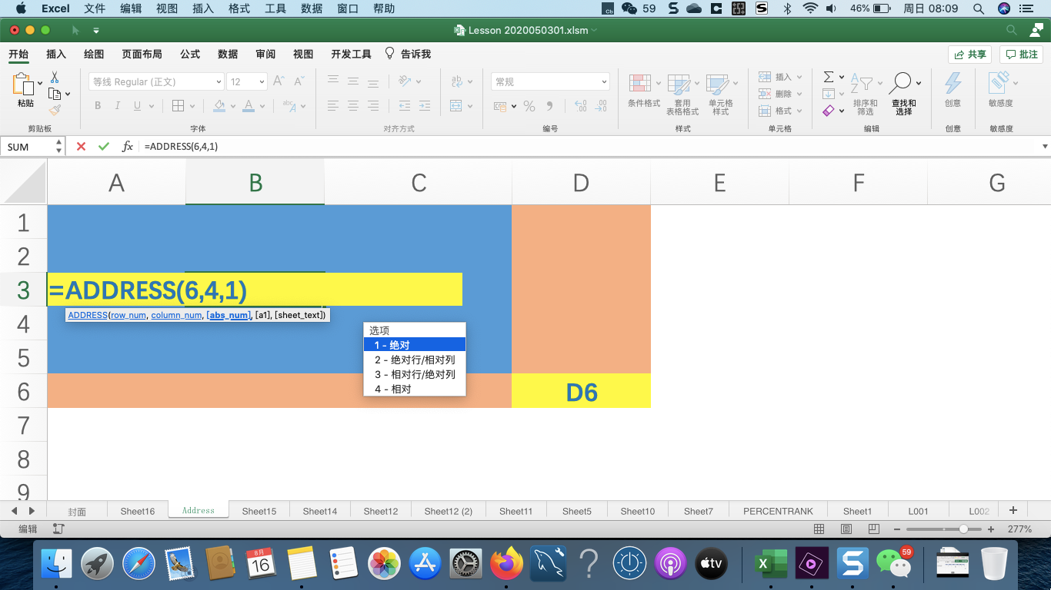Image resolution: width=1051 pixels, height=590 pixels.
Task: Add a new sheet with plus button
Action: click(1013, 510)
